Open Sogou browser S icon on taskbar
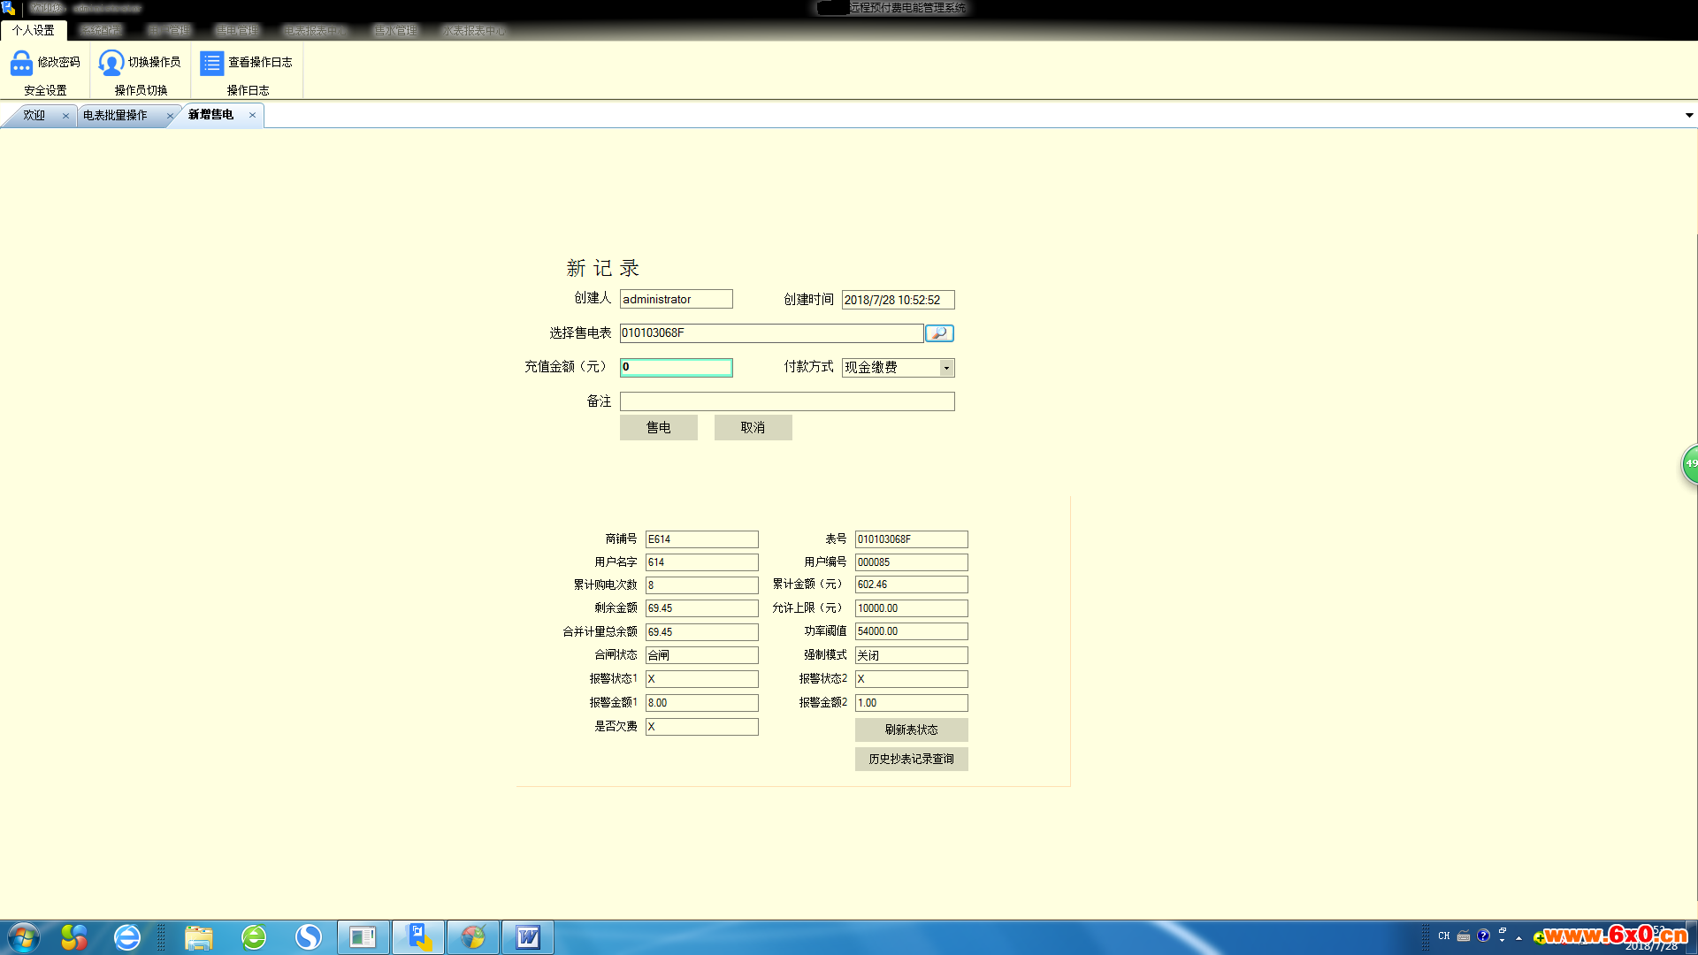 (x=309, y=937)
